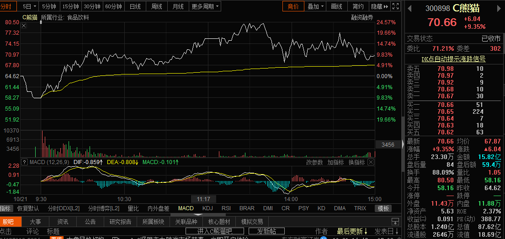Click the 模板 template button
Image resolution: width=505 pixels, height=239 pixels.
pyautogui.click(x=383, y=208)
